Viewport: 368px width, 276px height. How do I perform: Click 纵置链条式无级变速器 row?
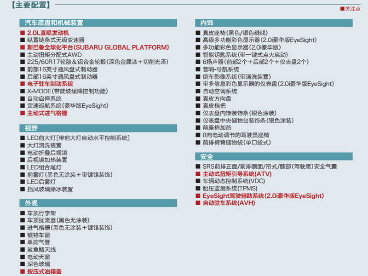point(52,40)
